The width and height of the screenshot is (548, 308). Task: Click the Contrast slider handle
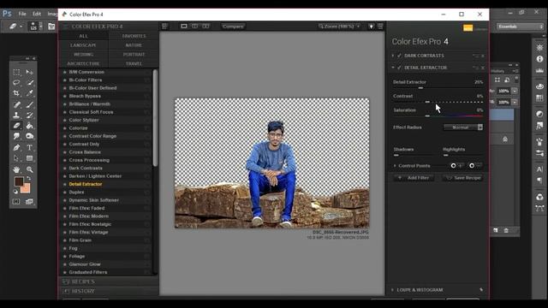[x=427, y=102]
